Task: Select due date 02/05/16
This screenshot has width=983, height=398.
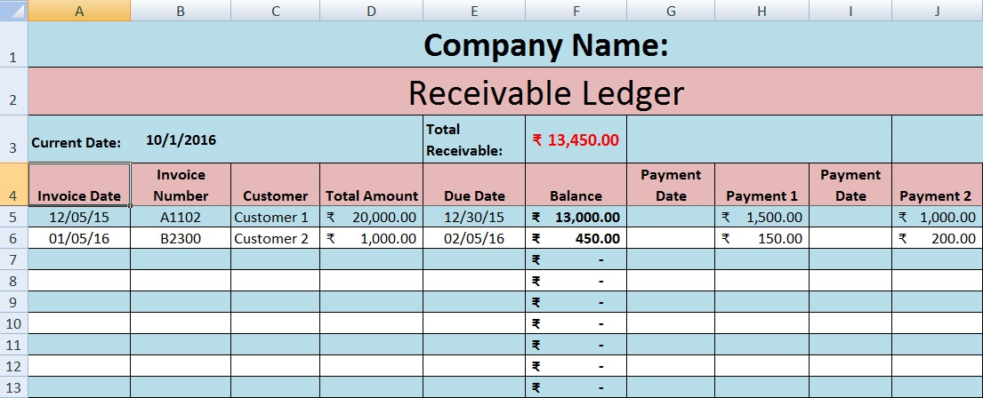Action: click(474, 238)
